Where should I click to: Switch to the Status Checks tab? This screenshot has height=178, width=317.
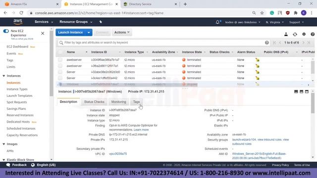click(x=94, y=102)
